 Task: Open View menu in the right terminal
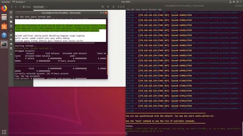click(138, 9)
